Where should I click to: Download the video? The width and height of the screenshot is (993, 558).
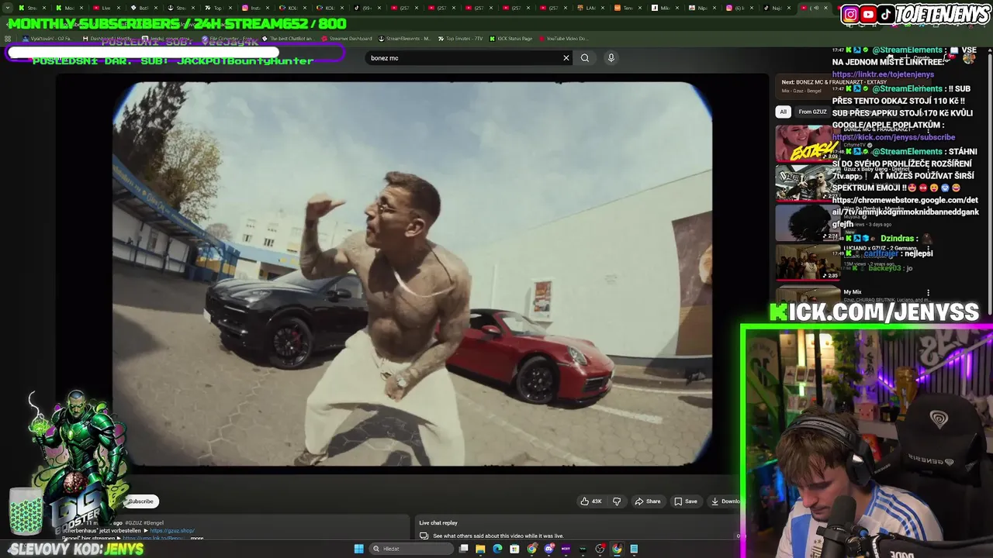pos(725,501)
